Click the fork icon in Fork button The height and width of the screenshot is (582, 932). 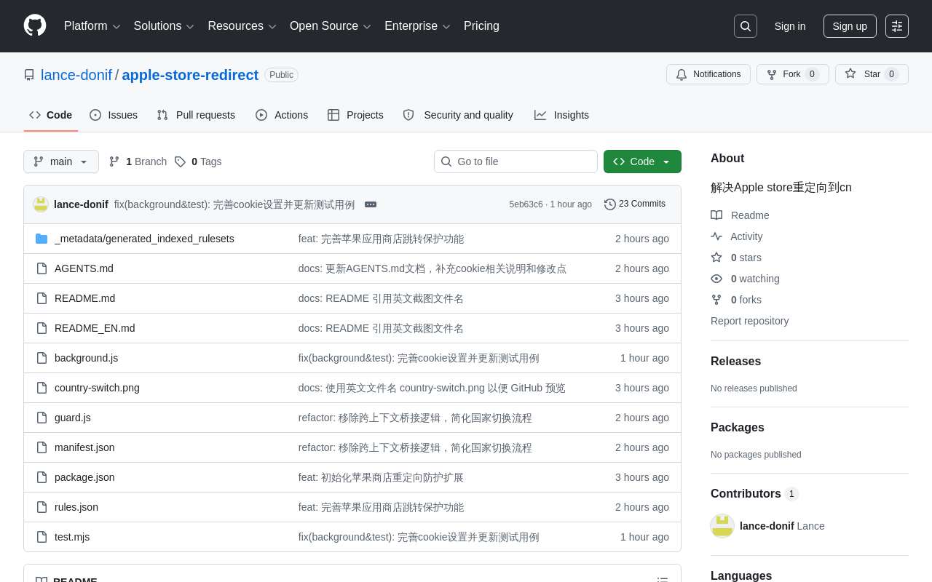(772, 74)
